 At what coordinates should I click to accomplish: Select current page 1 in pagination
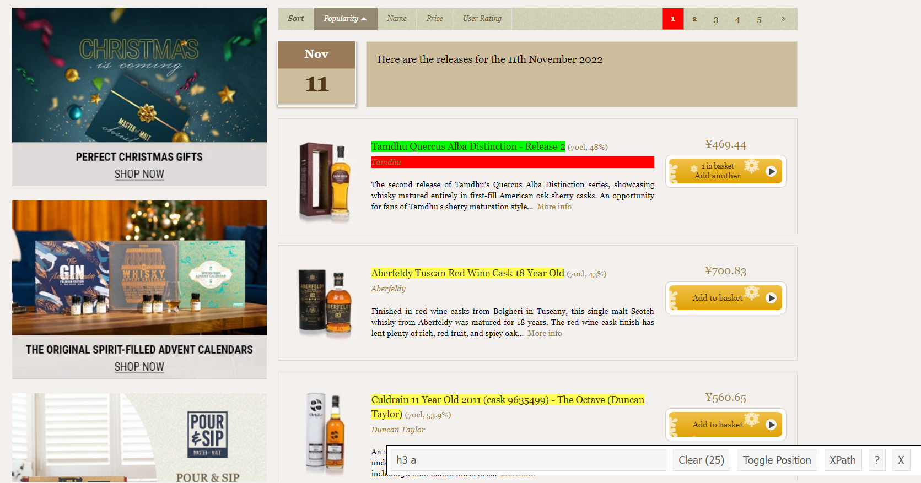pos(673,19)
